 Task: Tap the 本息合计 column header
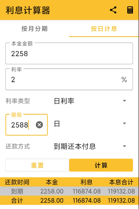[121, 182]
